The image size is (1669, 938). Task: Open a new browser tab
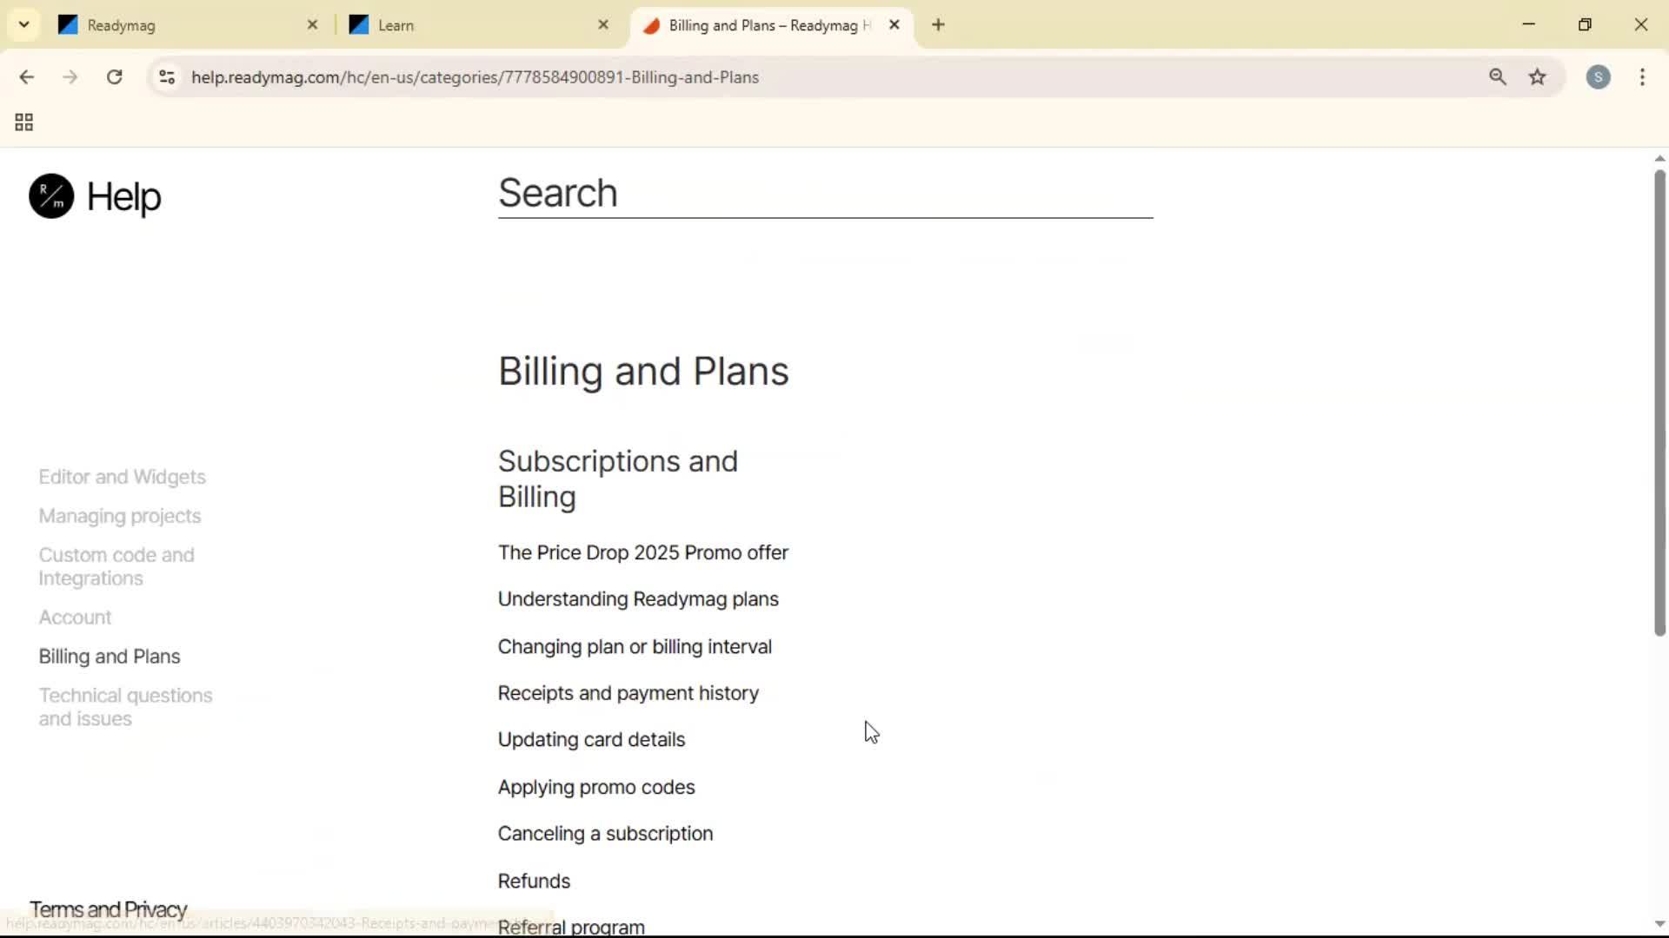pos(939,25)
